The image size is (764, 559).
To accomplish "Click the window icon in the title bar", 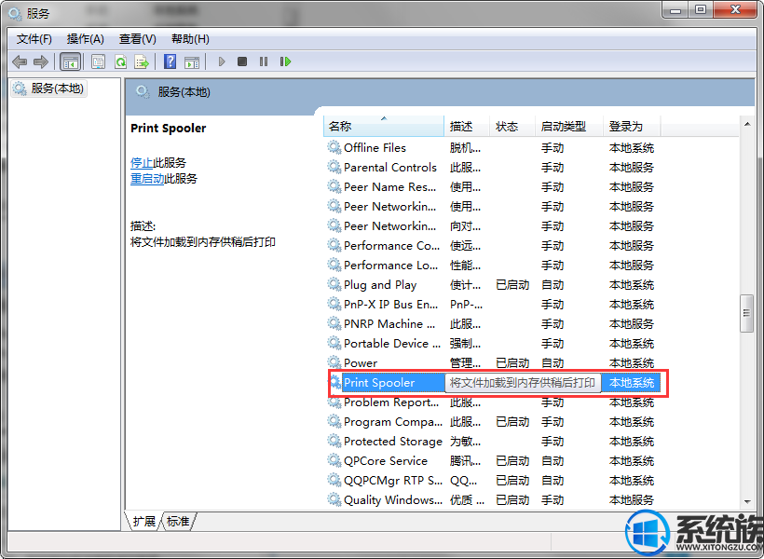I will [15, 13].
